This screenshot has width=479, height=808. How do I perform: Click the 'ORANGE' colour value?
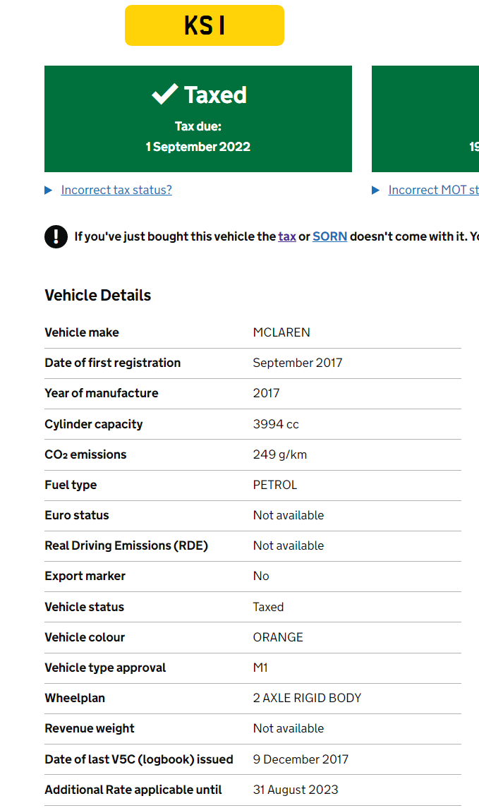click(278, 637)
